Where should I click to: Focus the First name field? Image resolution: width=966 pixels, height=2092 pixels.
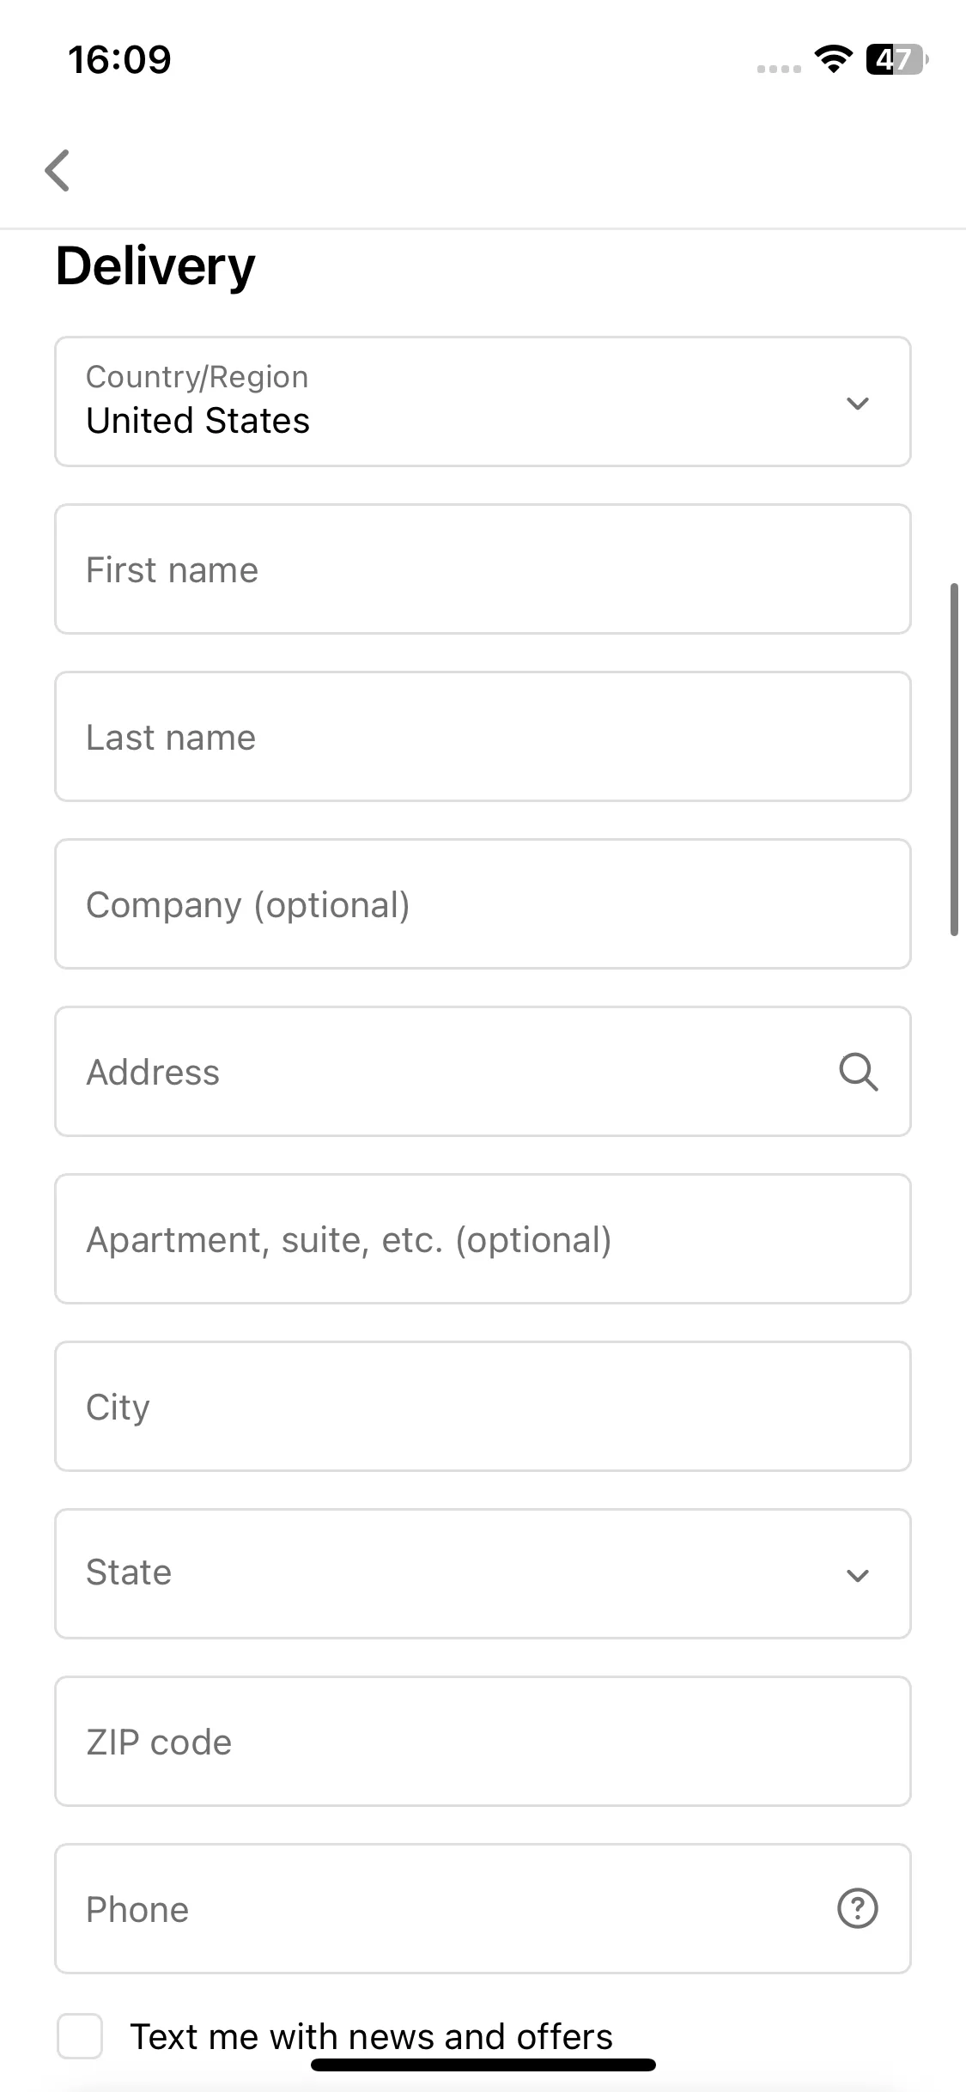tap(483, 569)
